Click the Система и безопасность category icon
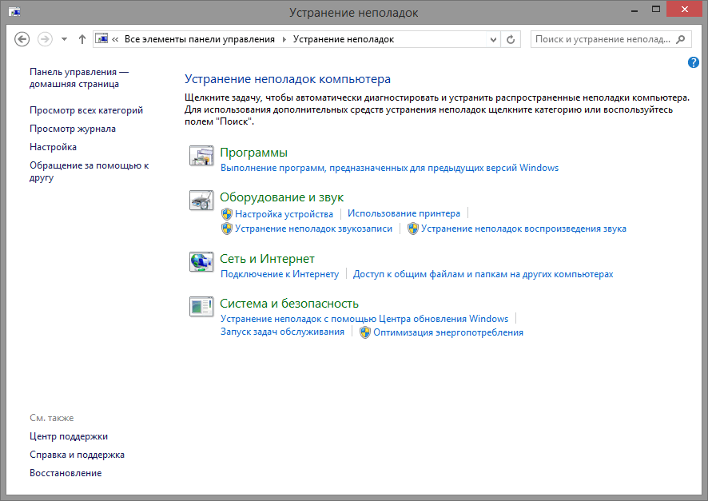 click(201, 306)
